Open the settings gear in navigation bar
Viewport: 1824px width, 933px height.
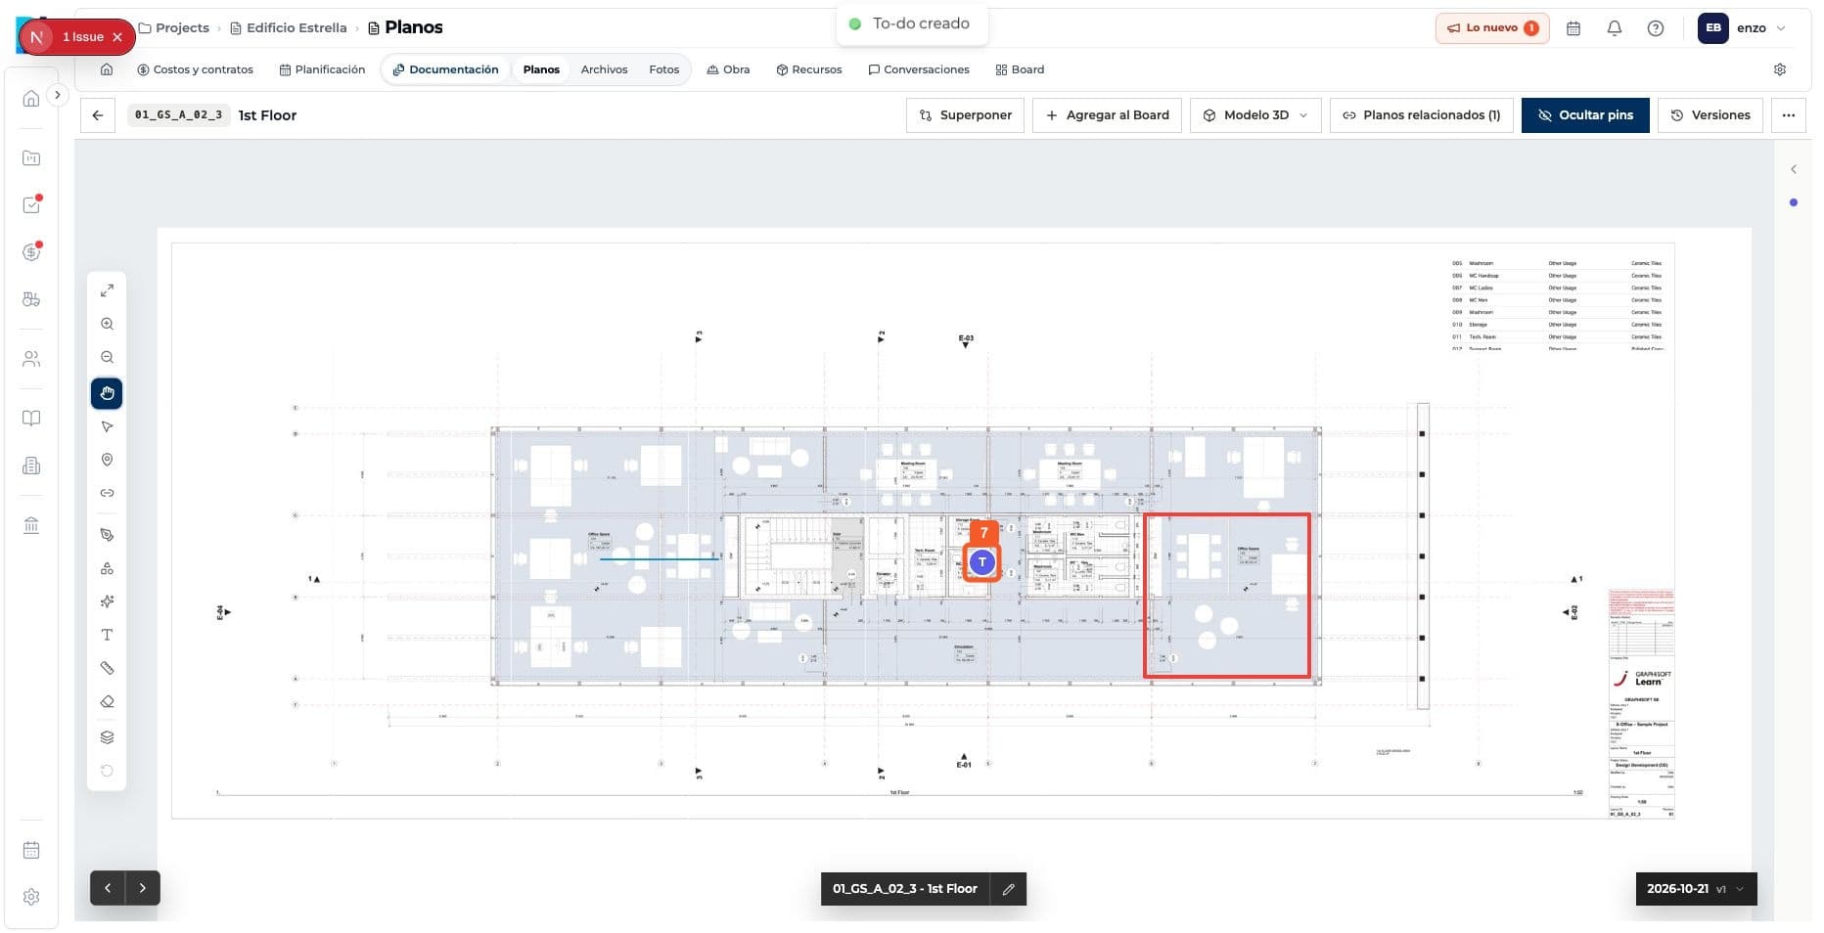click(x=1780, y=69)
